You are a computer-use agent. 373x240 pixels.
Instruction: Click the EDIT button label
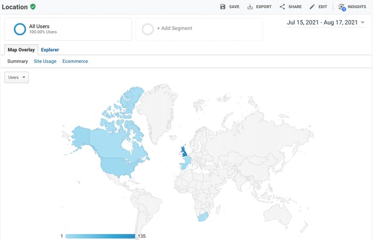coord(323,6)
